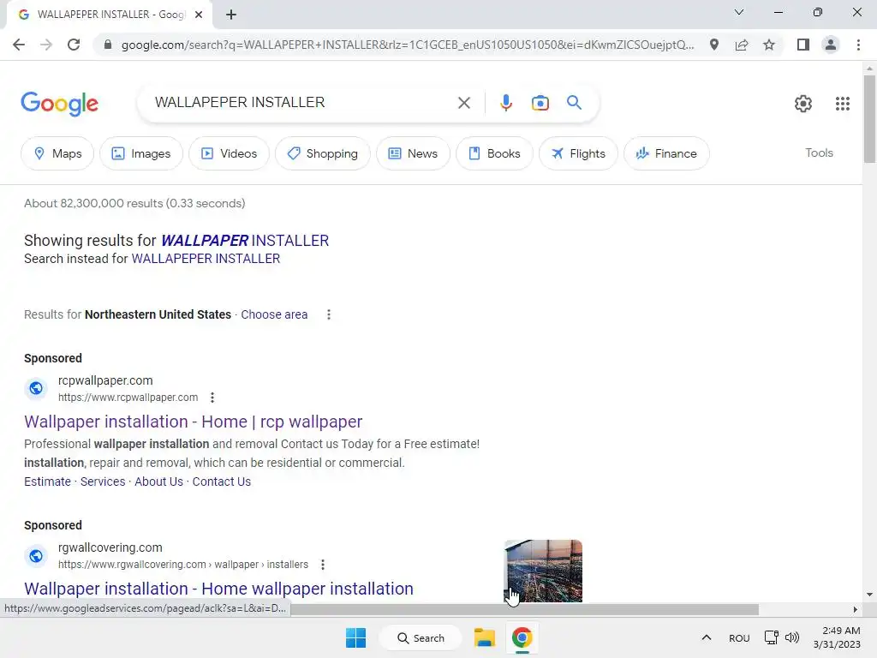
Task: Switch the ROU input language indicator
Action: [x=739, y=638]
